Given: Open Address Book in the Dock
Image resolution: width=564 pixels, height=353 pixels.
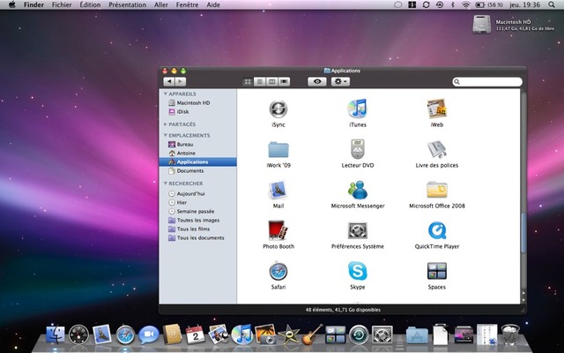Looking at the screenshot, I should click(173, 334).
